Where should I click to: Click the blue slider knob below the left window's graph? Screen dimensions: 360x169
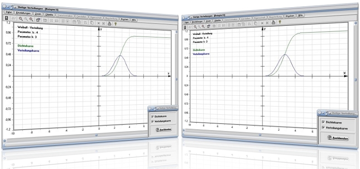tap(97, 135)
